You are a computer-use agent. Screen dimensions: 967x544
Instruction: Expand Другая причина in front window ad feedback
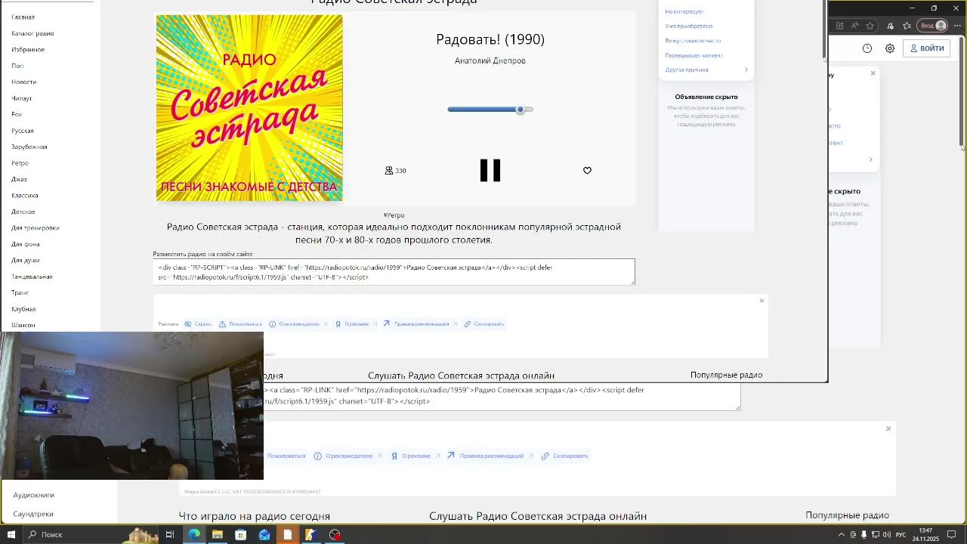point(706,70)
